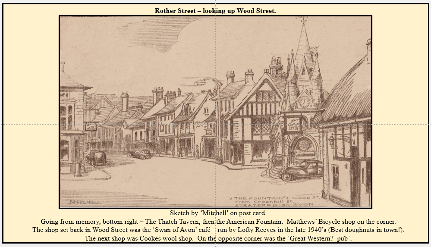Select the parked car on the far left
The width and height of the screenshot is (431, 247).
tap(96, 157)
